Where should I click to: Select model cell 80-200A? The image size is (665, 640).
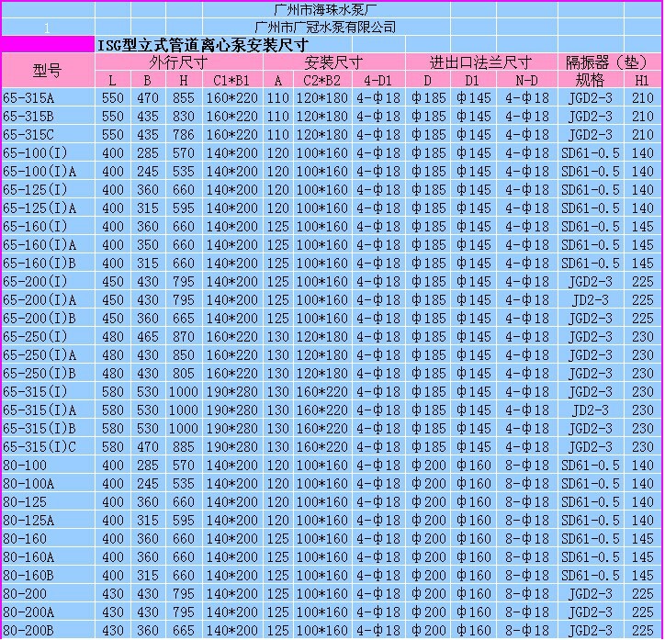click(48, 612)
